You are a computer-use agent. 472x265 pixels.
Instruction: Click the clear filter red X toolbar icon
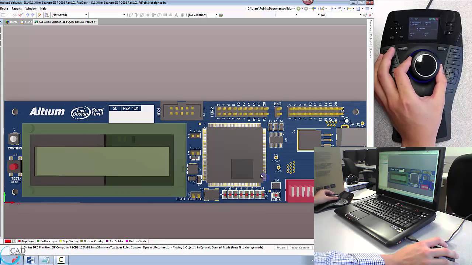[x=20, y=15]
